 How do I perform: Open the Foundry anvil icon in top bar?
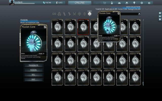click(x=112, y=3)
